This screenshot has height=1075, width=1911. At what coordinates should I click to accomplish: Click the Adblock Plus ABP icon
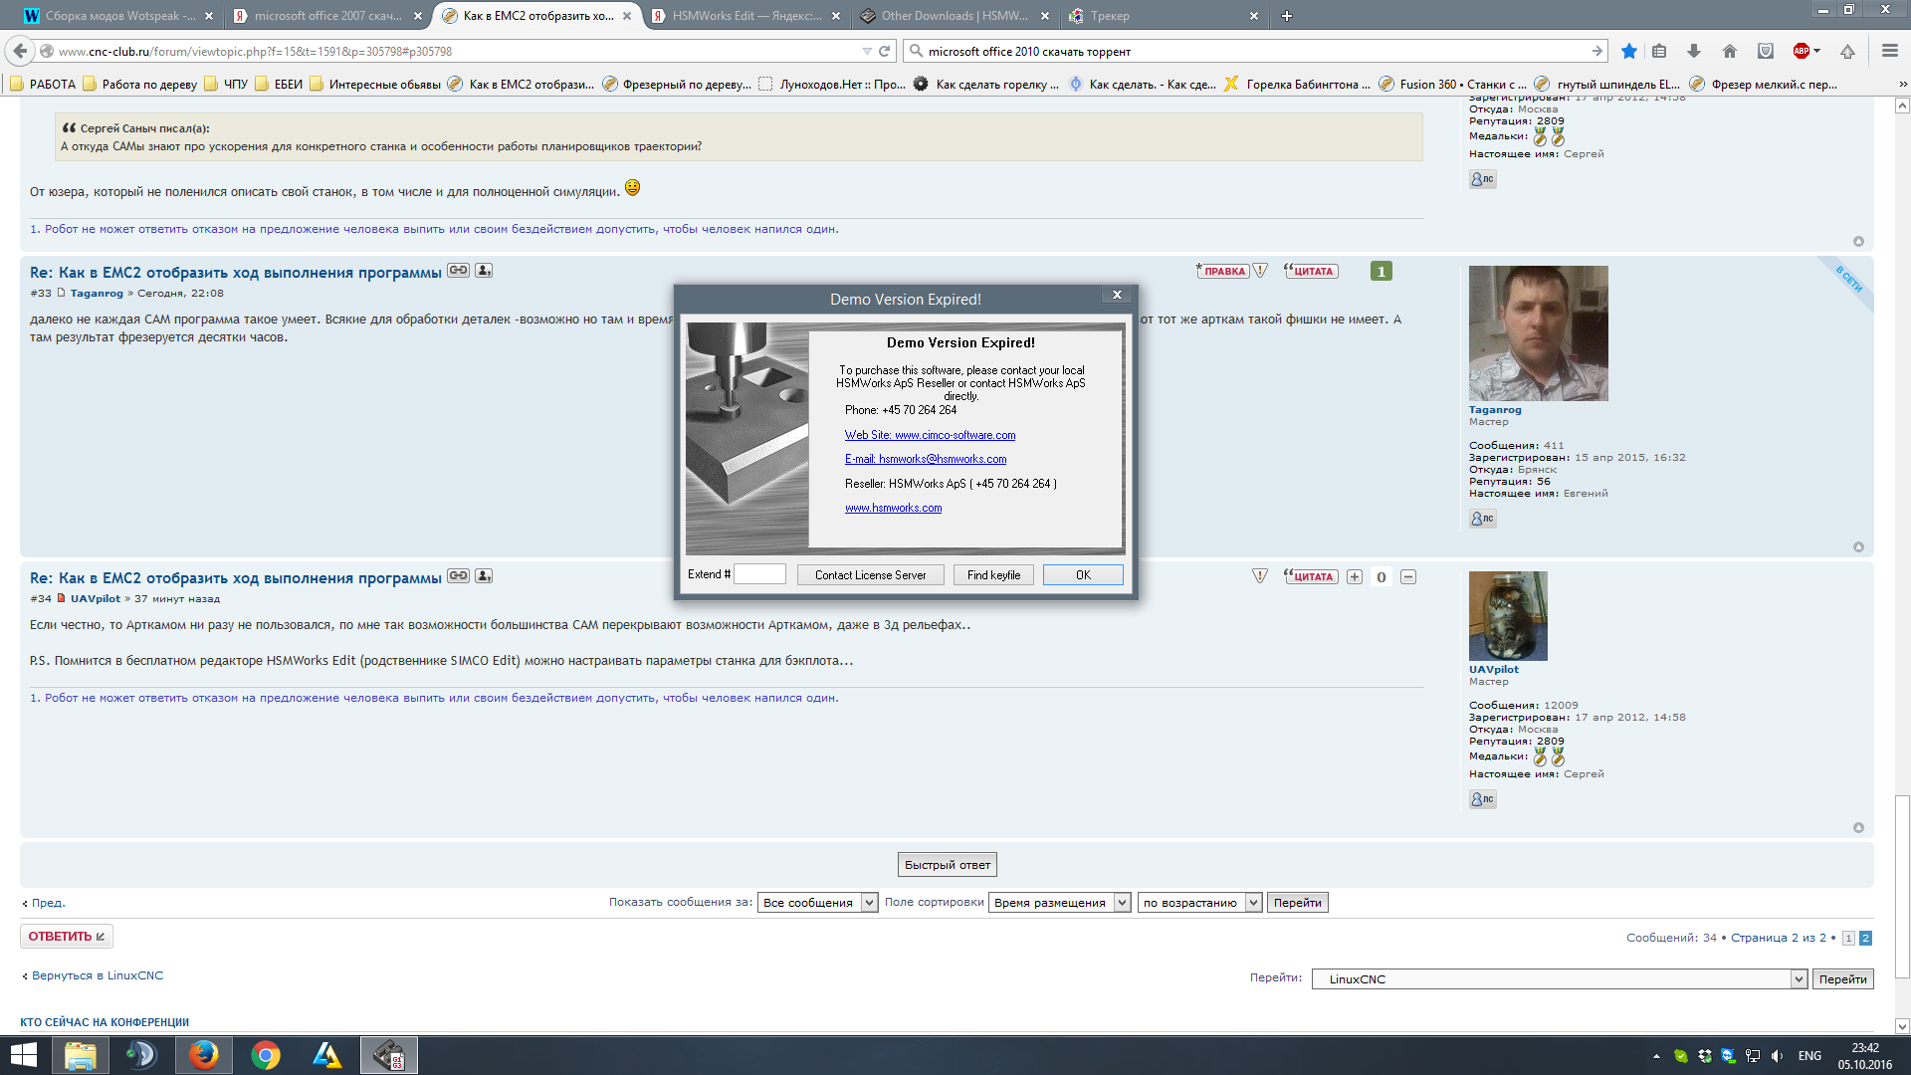(x=1802, y=51)
